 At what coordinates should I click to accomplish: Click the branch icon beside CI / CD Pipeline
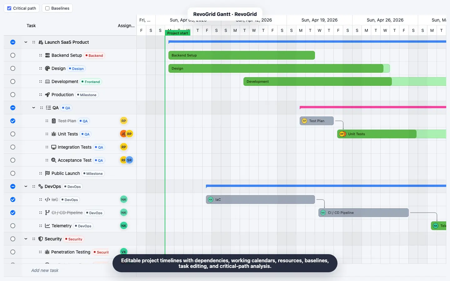pos(47,213)
